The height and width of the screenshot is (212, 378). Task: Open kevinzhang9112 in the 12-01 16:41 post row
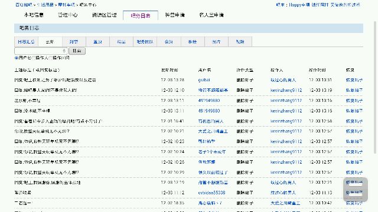[x=286, y=121]
